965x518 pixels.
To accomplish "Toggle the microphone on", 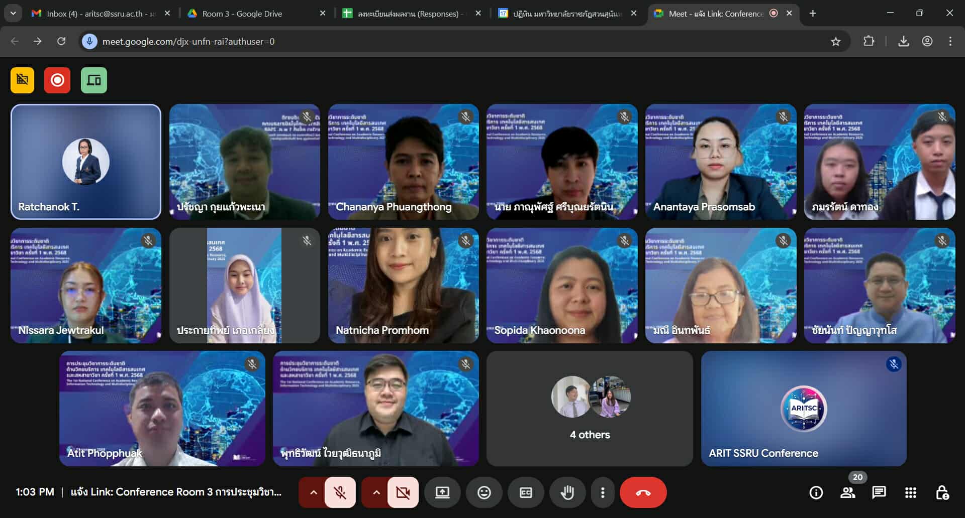I will (340, 492).
